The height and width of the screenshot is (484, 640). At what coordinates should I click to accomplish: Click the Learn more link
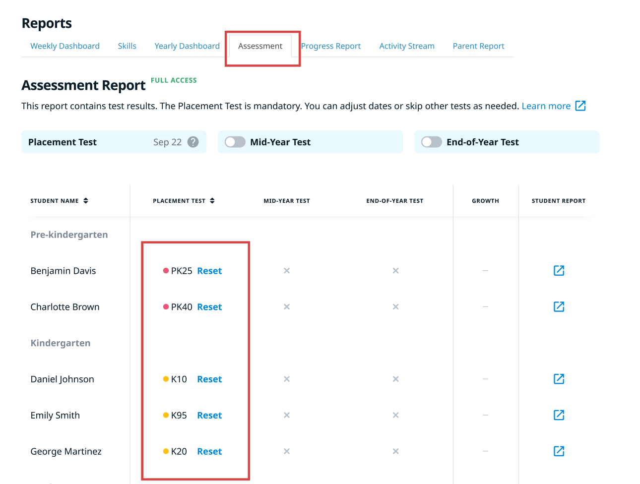click(x=546, y=106)
